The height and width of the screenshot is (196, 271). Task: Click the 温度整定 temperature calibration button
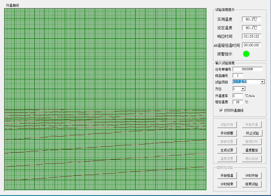(x=251, y=150)
